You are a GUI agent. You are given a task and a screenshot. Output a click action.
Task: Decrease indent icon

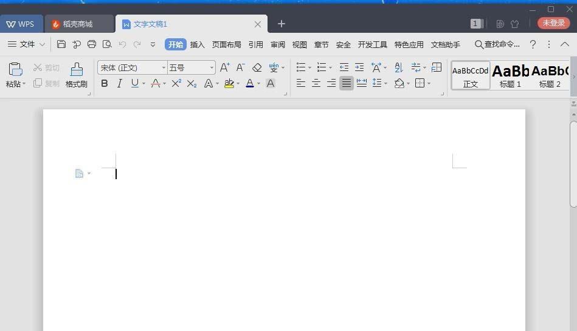(x=344, y=67)
